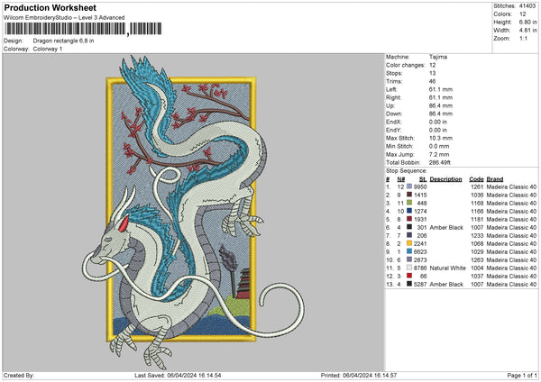This screenshot has height=382, width=541.
Task: Select thread code '1037' in row 12
Action: coord(477,276)
